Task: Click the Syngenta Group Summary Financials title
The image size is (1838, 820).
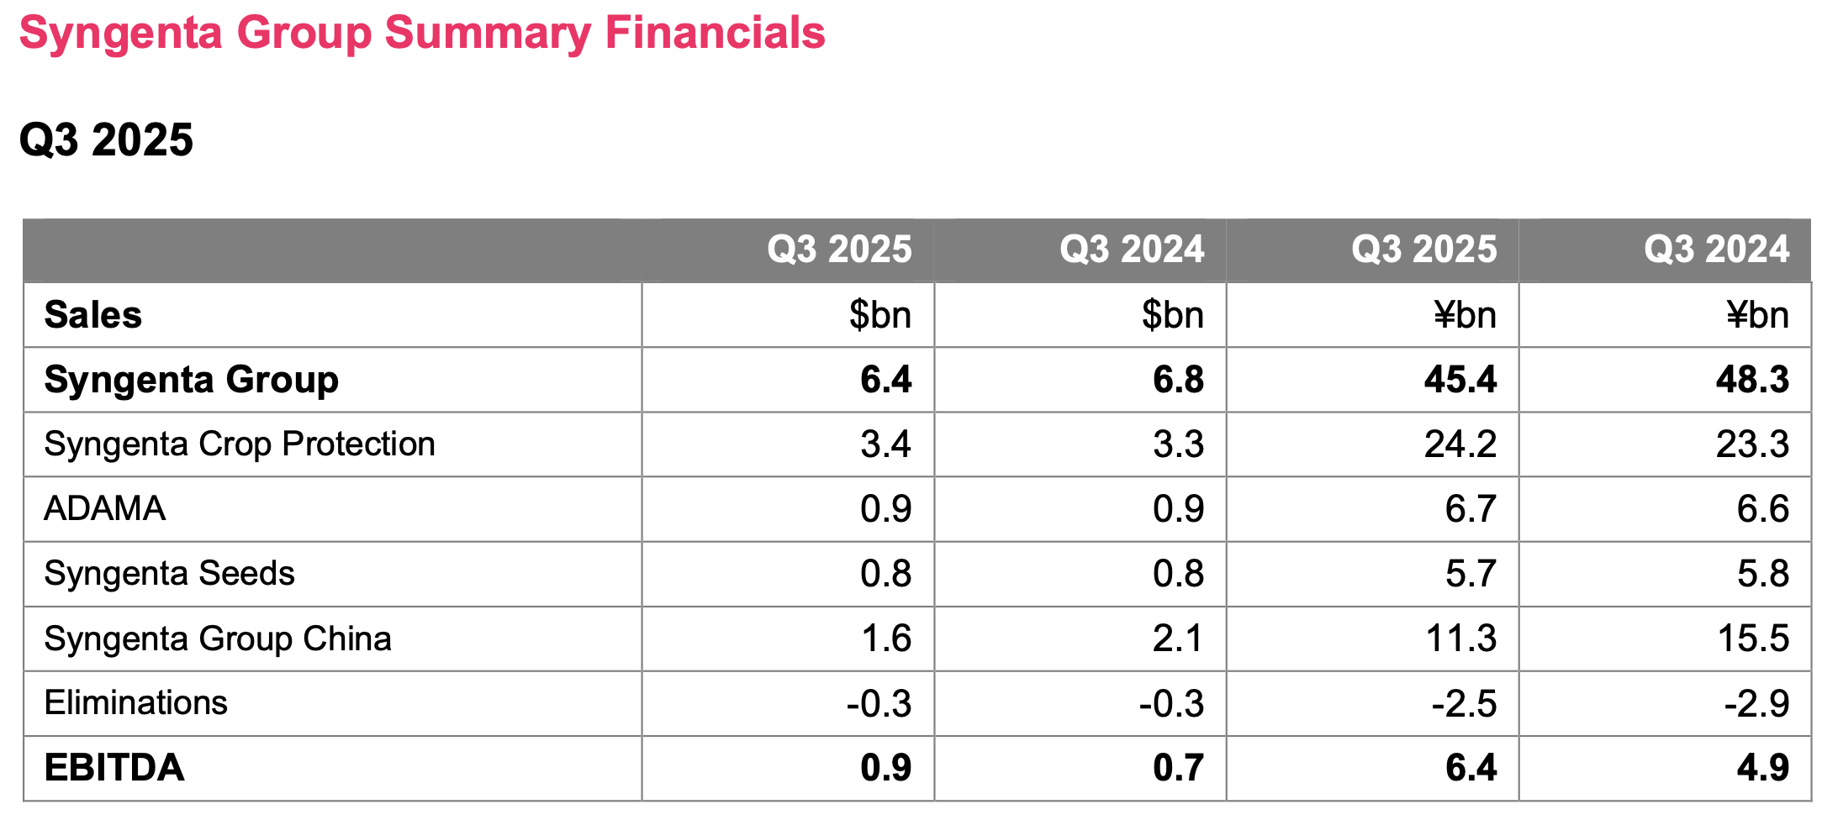Action: pyautogui.click(x=422, y=34)
